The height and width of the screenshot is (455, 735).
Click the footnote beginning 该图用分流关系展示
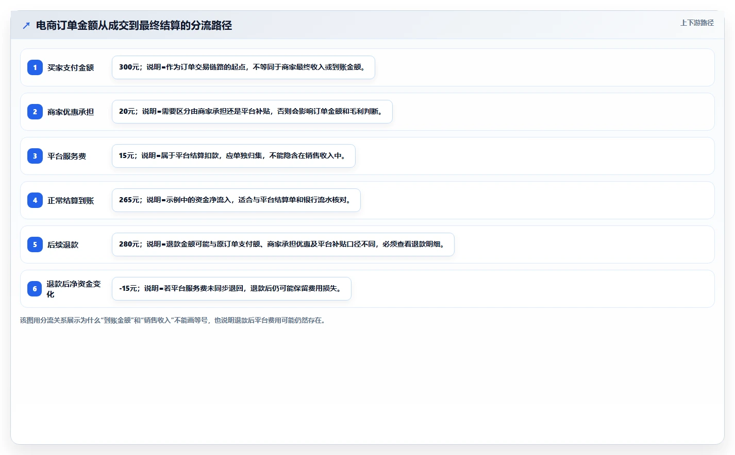click(x=173, y=320)
